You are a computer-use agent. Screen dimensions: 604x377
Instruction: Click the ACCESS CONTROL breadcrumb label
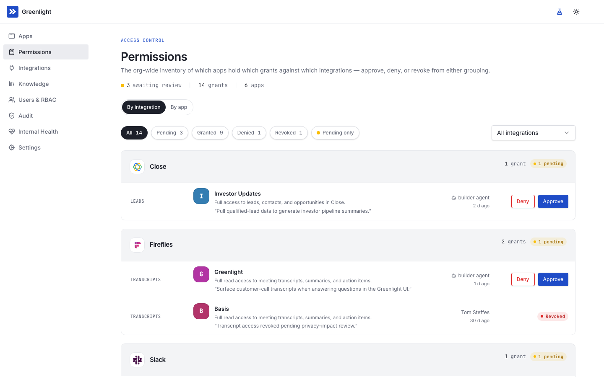point(143,40)
